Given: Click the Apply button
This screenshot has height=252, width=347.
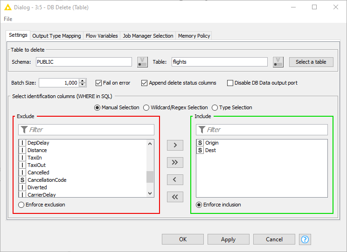Looking at the screenshot, I should pyautogui.click(x=229, y=239).
